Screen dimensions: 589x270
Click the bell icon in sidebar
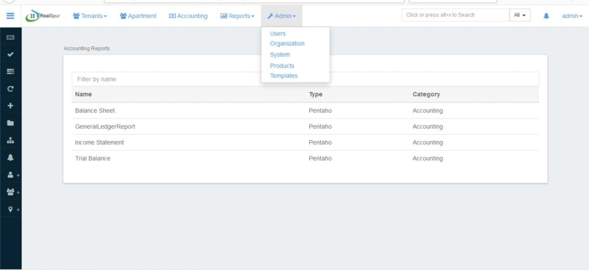(x=10, y=157)
